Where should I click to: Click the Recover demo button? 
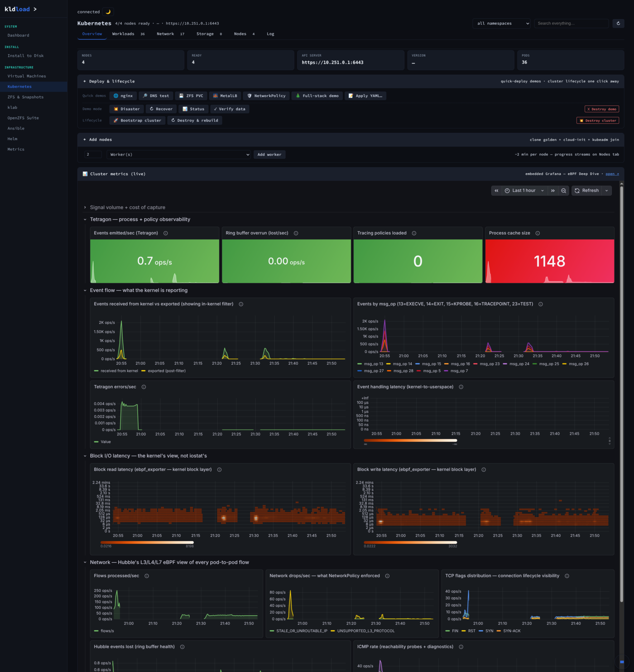[x=161, y=109]
